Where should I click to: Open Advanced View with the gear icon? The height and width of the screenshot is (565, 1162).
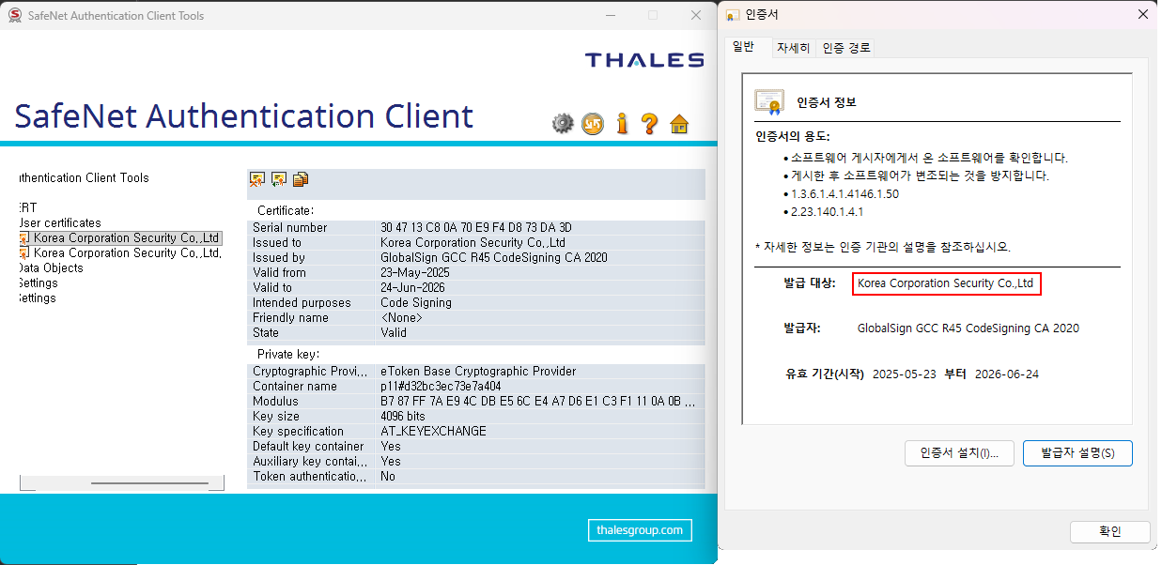point(563,123)
